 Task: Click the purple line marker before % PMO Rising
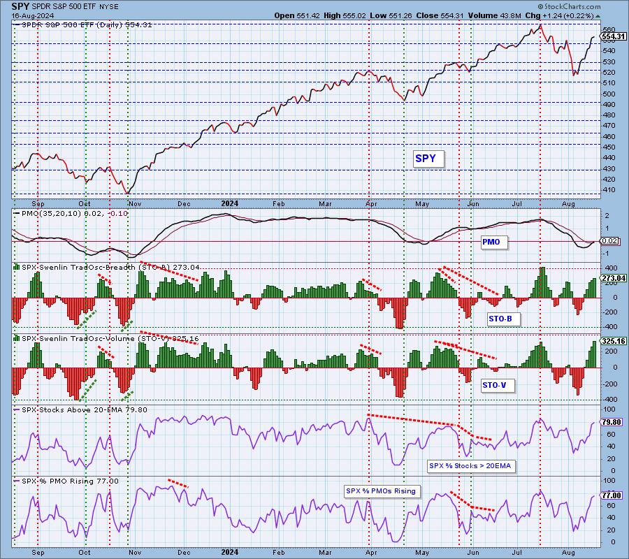pos(17,481)
